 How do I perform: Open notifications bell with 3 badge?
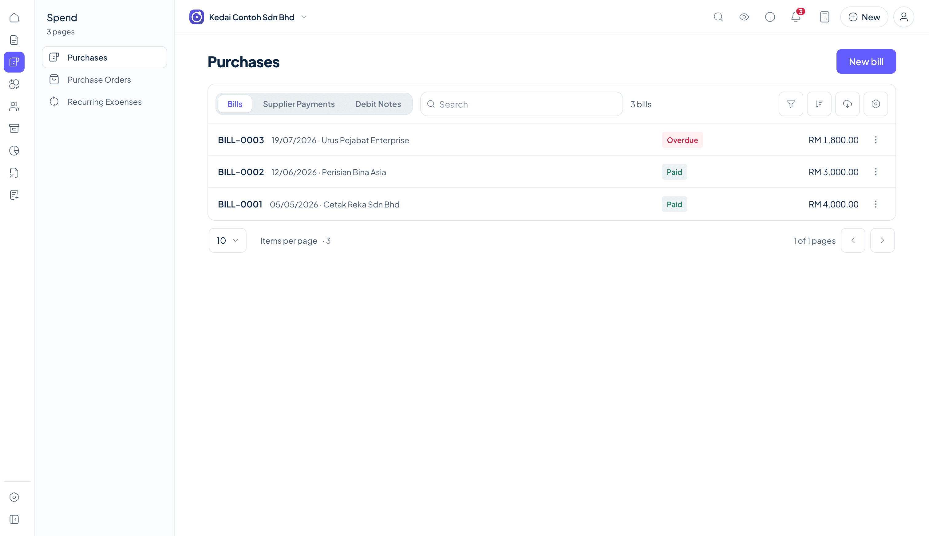tap(797, 16)
